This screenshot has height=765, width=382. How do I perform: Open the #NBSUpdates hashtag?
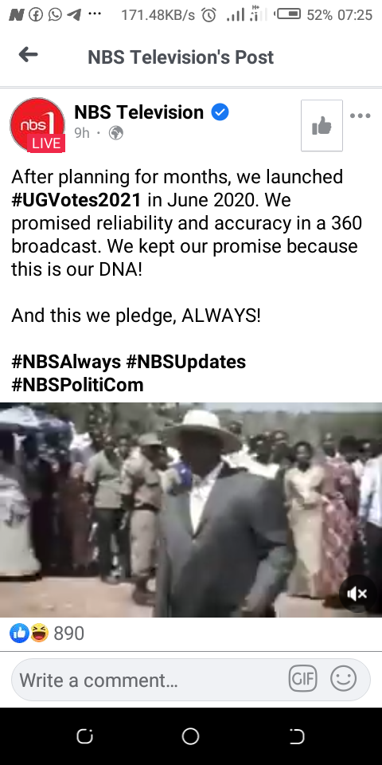pyautogui.click(x=186, y=362)
